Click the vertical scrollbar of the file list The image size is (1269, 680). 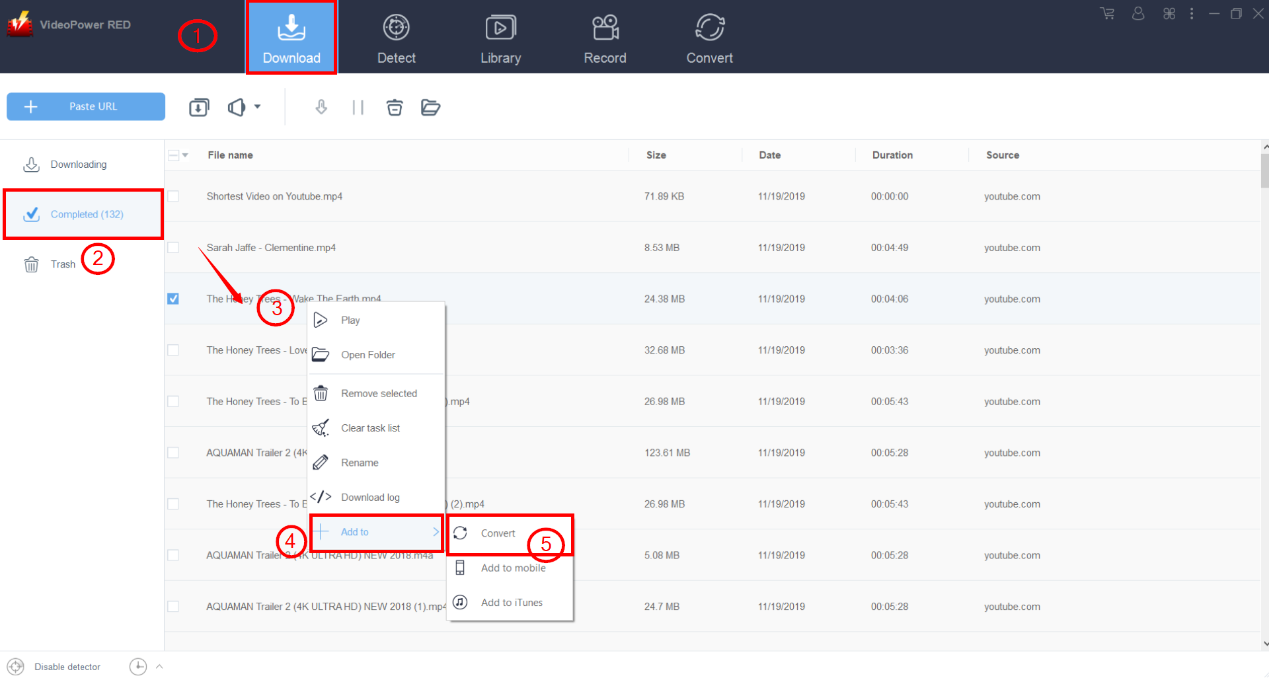coord(1264,172)
